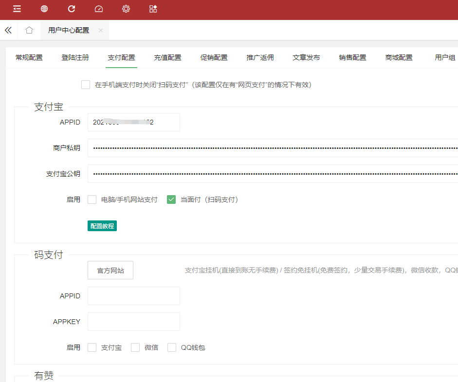Open the website globe icon
This screenshot has height=382, width=458.
(44, 9)
